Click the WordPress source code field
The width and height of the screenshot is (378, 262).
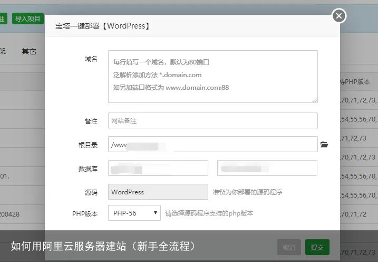click(x=158, y=192)
